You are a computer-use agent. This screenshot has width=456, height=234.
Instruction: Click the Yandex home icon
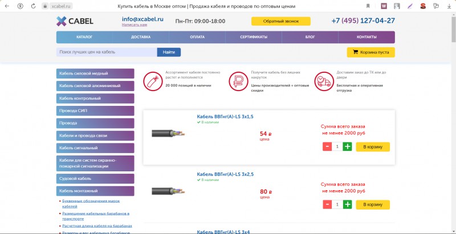pyautogui.click(x=20, y=6)
